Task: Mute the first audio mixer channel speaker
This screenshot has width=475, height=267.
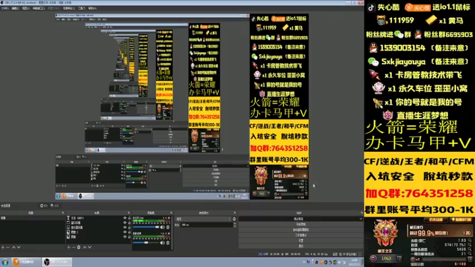Action: pyautogui.click(x=162, y=227)
